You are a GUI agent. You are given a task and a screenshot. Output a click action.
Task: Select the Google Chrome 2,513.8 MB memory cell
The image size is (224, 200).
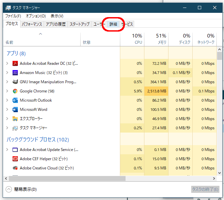click(x=156, y=91)
